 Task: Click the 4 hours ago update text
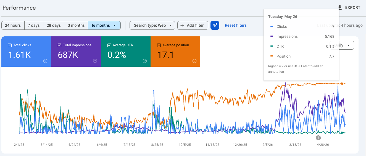click(x=352, y=25)
